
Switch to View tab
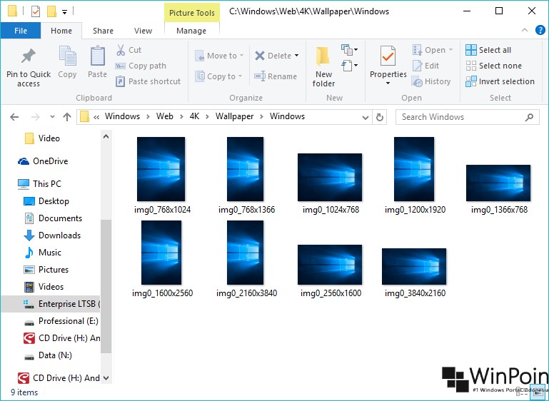143,31
